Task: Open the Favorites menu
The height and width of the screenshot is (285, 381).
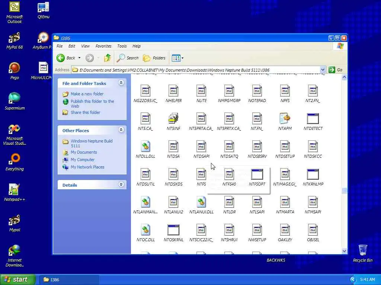Action: click(x=103, y=46)
